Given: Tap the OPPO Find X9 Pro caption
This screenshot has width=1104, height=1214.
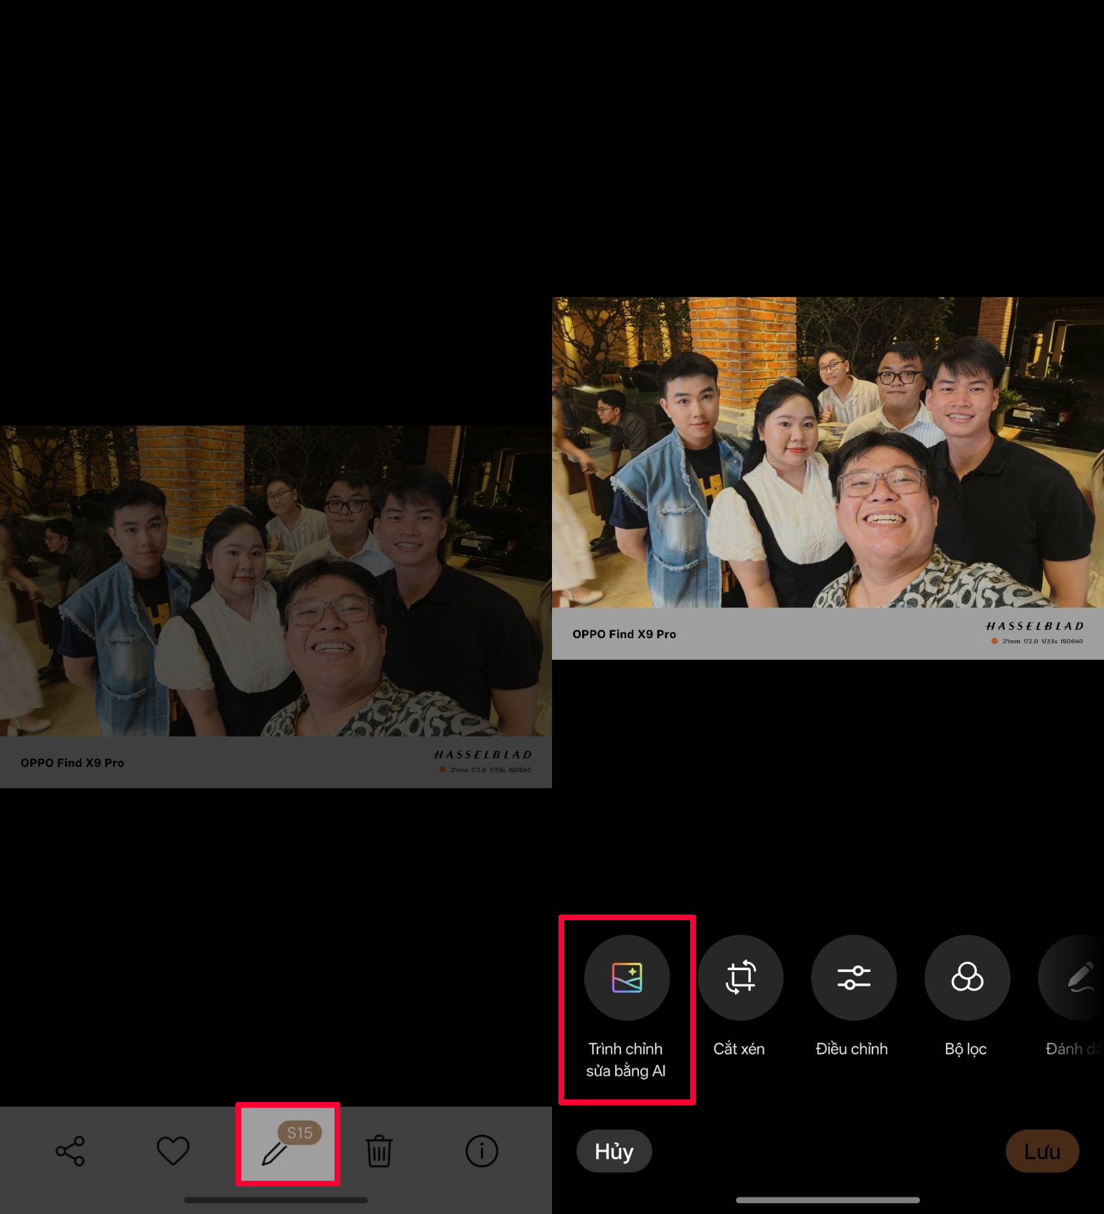Looking at the screenshot, I should pyautogui.click(x=624, y=634).
